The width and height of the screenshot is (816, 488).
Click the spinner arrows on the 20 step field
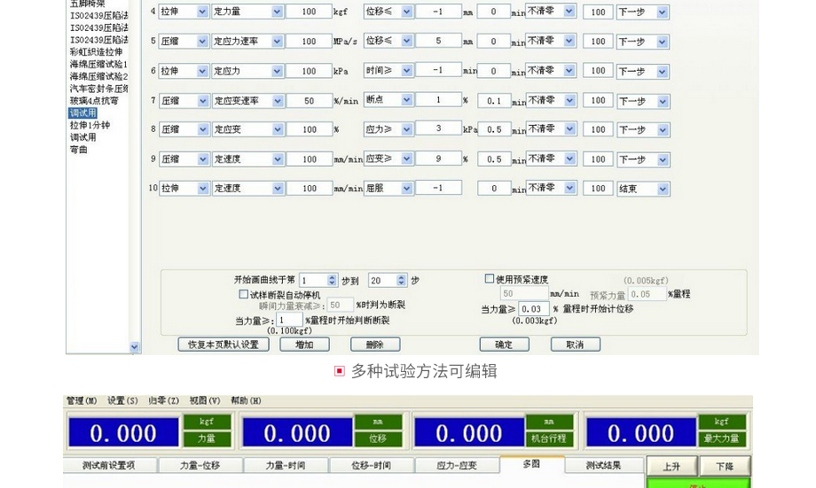(x=401, y=280)
